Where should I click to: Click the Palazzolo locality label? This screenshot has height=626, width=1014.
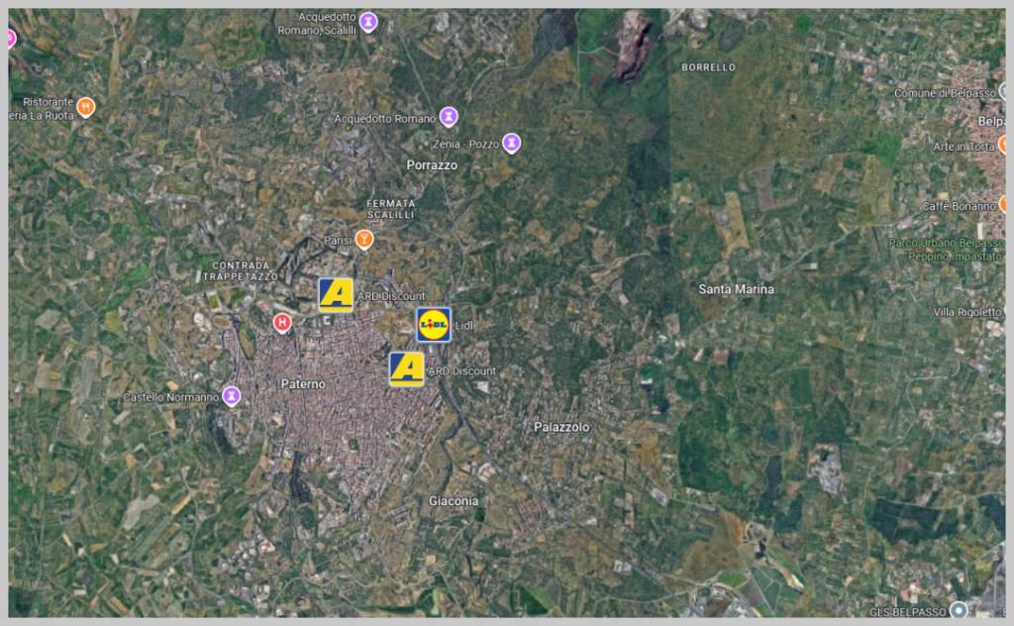(561, 427)
